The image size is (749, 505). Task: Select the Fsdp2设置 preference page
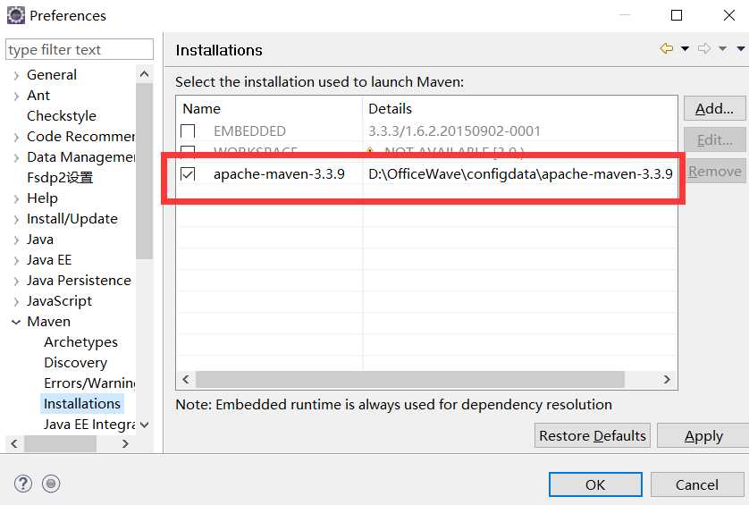pos(60,178)
